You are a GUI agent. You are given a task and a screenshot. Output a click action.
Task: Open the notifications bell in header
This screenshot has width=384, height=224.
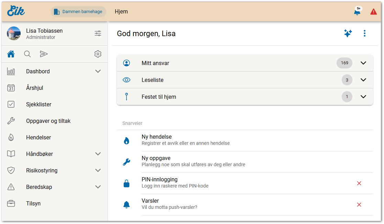pos(357,12)
